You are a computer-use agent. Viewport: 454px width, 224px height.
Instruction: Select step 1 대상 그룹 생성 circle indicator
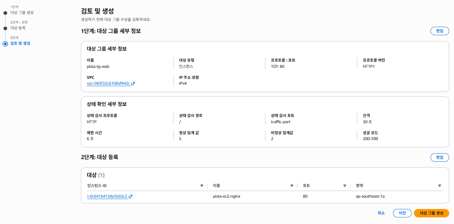[5, 13]
